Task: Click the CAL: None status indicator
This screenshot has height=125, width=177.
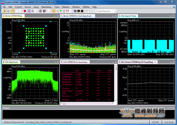Action: tap(169, 122)
